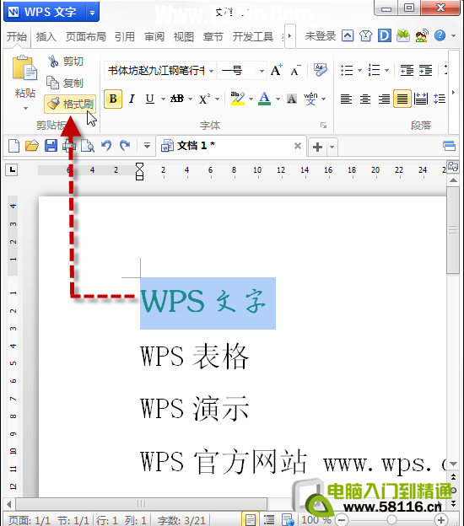Click the tab stop selector L box
The height and width of the screenshot is (526, 464).
(13, 169)
